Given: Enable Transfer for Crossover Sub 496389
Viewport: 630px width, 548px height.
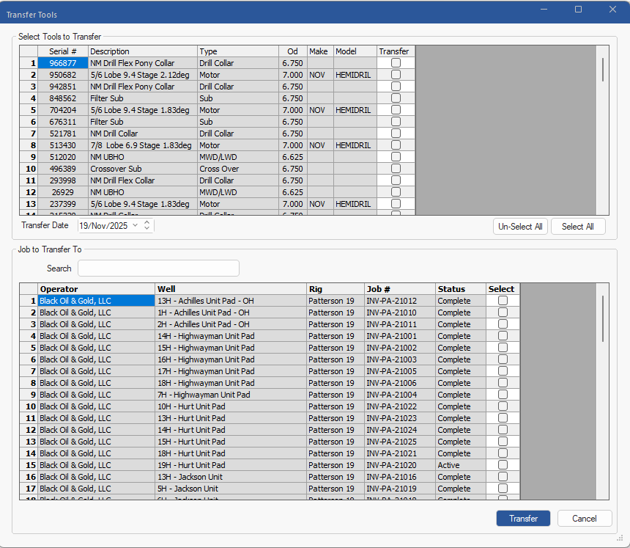Looking at the screenshot, I should [x=396, y=168].
